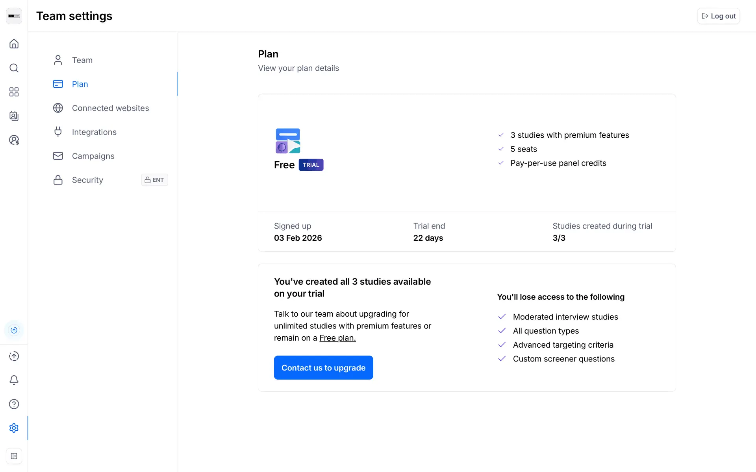Select the Team settings tab

82,60
